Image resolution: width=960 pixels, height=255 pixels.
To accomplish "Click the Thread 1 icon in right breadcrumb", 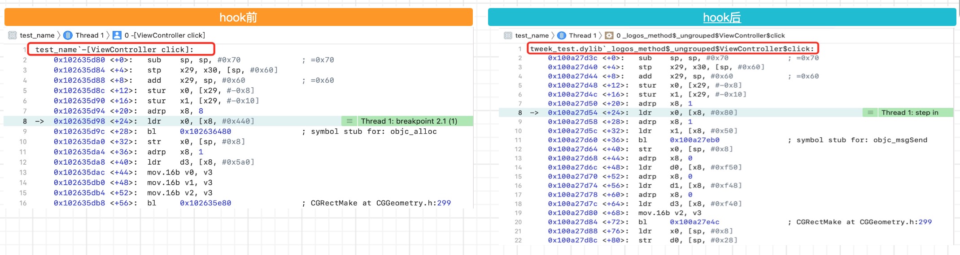I will click(562, 35).
